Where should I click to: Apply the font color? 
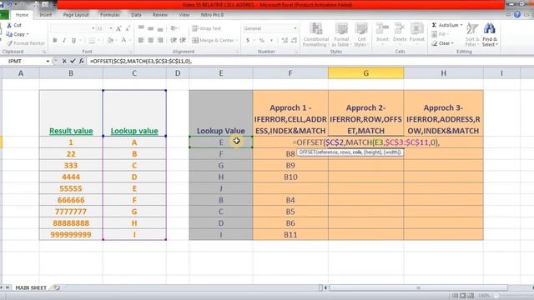coord(123,41)
